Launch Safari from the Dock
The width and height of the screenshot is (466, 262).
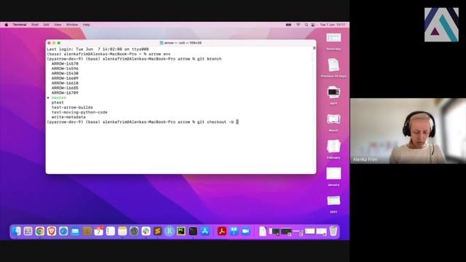point(63,231)
